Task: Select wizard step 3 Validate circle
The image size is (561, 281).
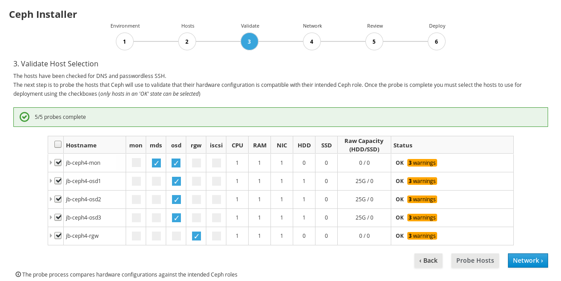Action: pos(250,41)
